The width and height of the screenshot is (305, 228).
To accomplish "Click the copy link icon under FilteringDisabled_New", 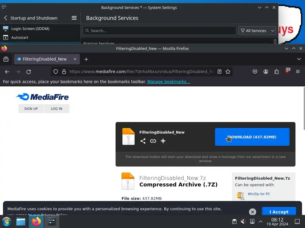I will coord(153,141).
